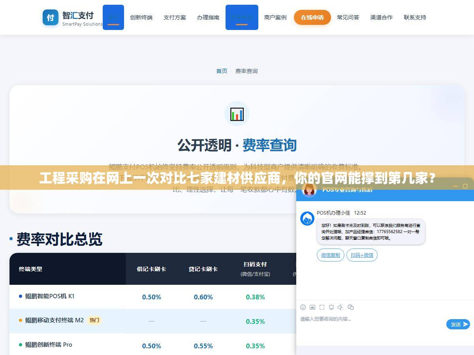Select the 鲲鹏移动支付终端 M2 row label
Screen dimensions: 474x355
55,320
